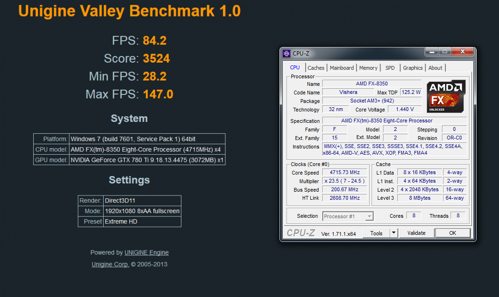Open the Memory tab
The height and width of the screenshot is (297, 499).
(368, 68)
